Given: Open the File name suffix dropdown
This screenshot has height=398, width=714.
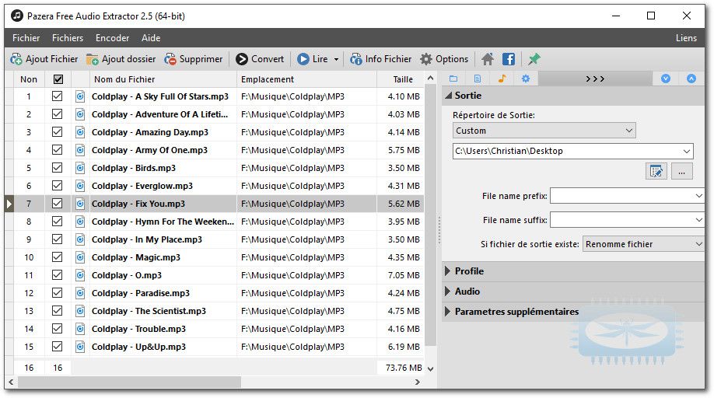Looking at the screenshot, I should tap(698, 220).
